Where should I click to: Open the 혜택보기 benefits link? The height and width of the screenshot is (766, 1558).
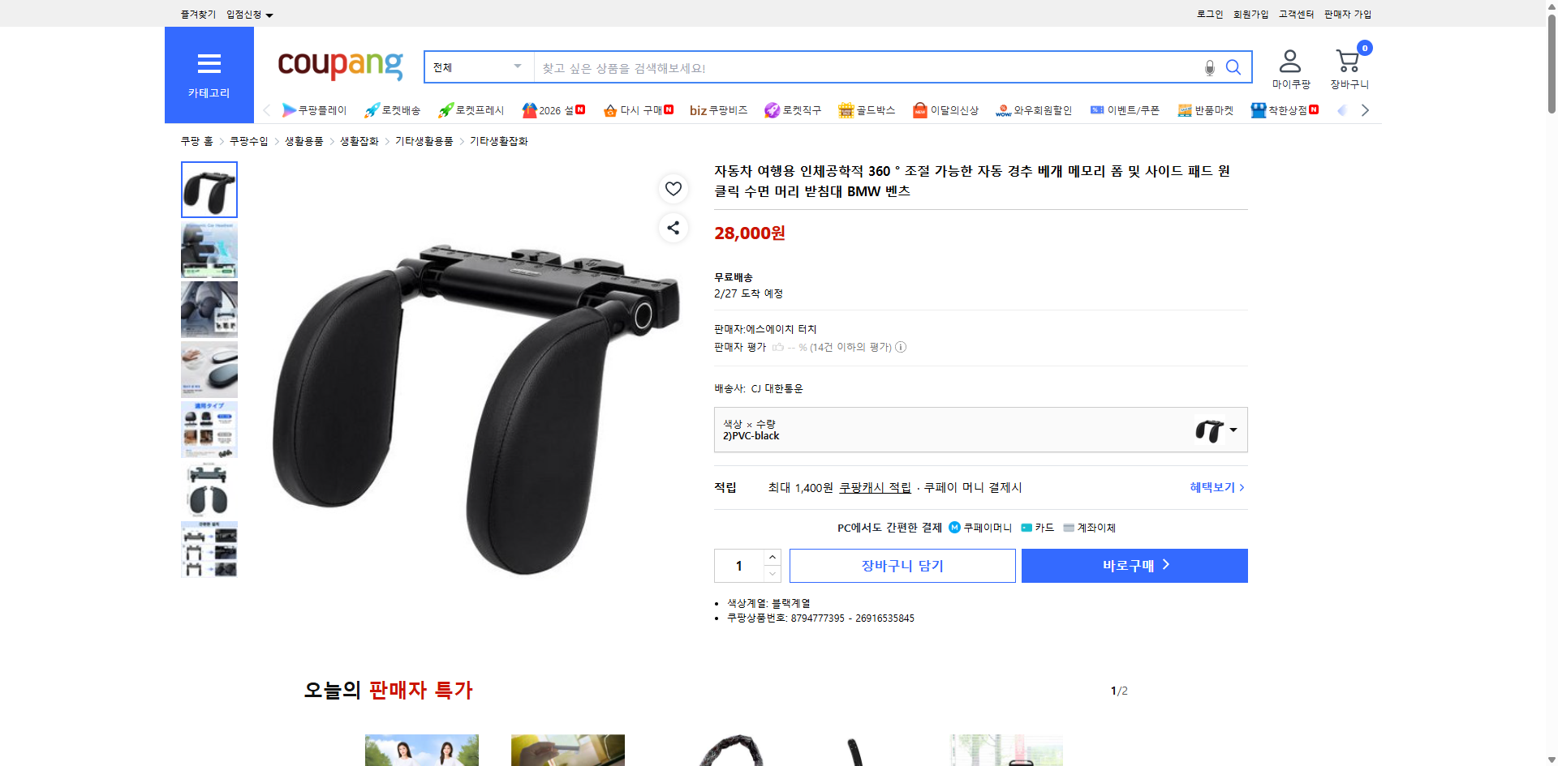(x=1212, y=487)
